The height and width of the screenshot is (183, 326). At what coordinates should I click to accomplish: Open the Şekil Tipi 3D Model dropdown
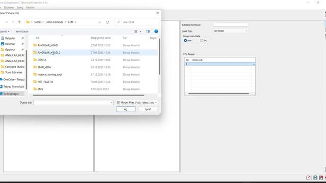coord(231,31)
